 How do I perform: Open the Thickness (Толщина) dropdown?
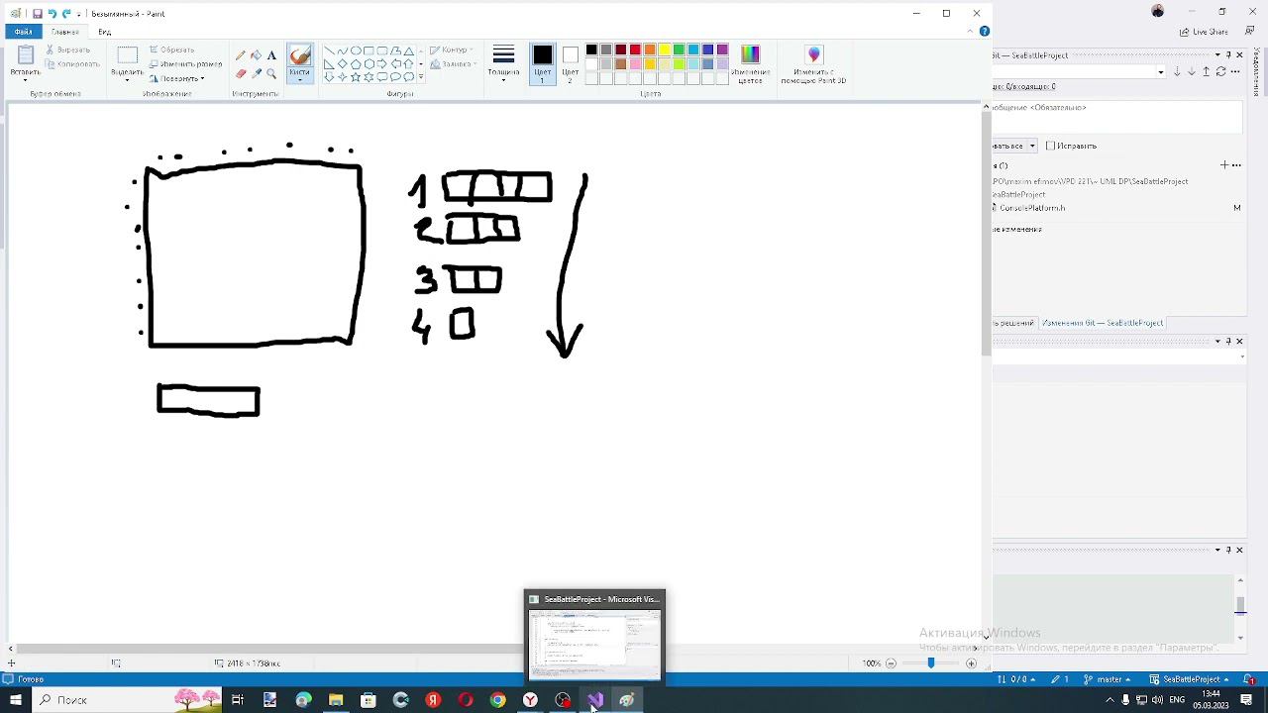pos(503,63)
